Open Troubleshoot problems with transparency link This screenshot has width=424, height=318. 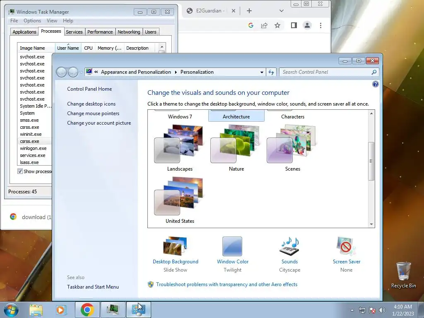[x=226, y=284]
